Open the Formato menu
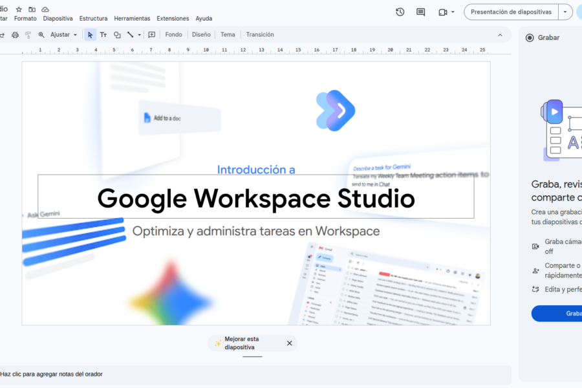 [x=25, y=19]
